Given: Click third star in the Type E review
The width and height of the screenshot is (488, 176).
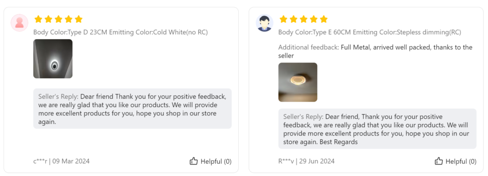Looking at the screenshot, I should [304, 19].
